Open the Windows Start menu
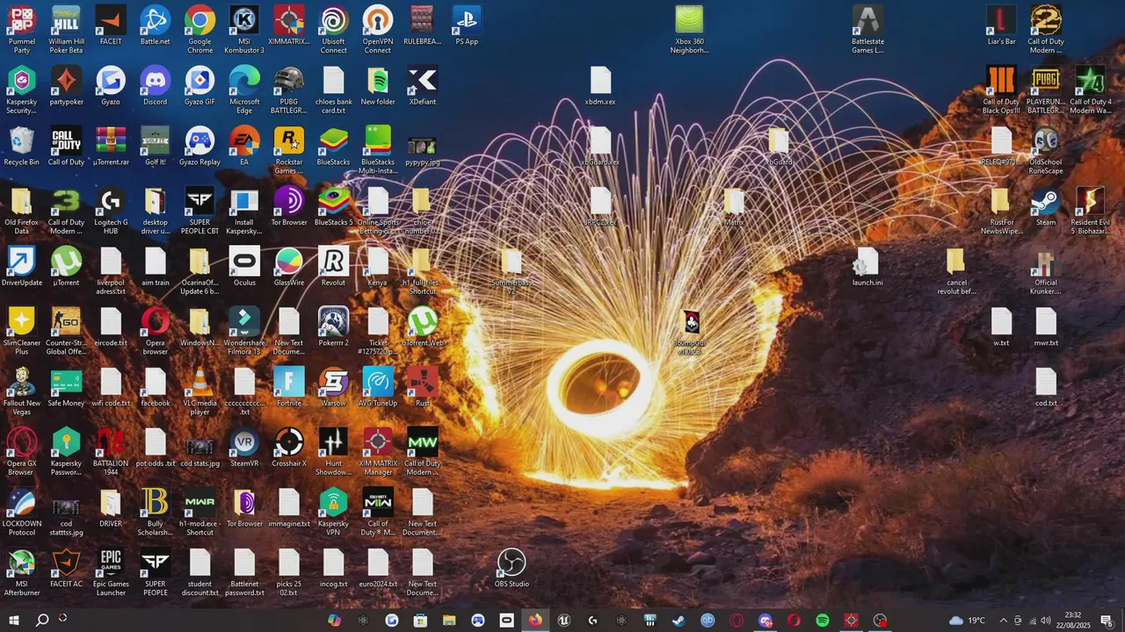The height and width of the screenshot is (632, 1125). (x=13, y=620)
